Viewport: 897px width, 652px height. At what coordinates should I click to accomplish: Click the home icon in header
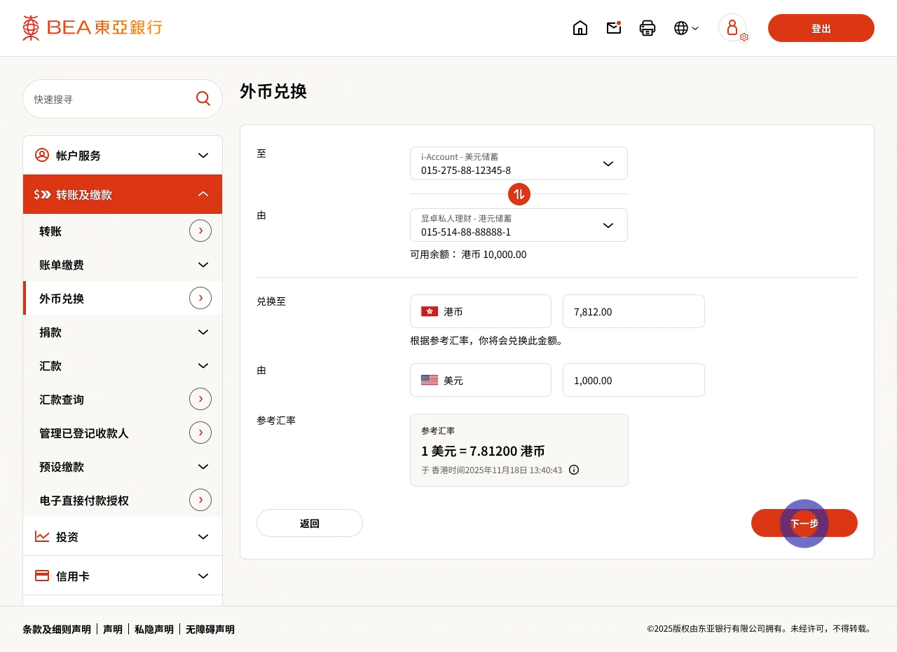tap(580, 28)
